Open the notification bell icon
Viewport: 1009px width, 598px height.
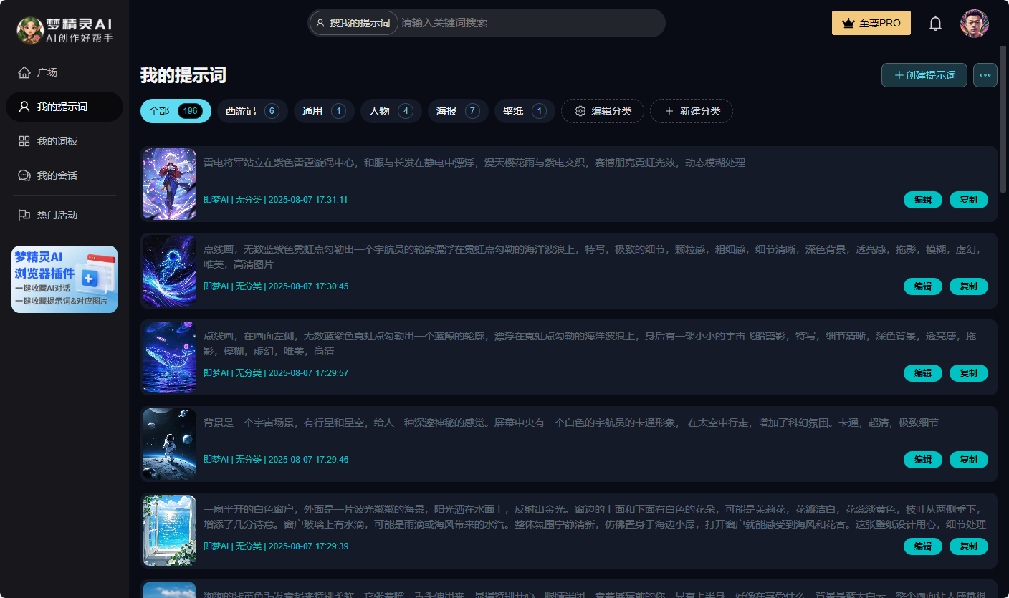click(x=935, y=23)
